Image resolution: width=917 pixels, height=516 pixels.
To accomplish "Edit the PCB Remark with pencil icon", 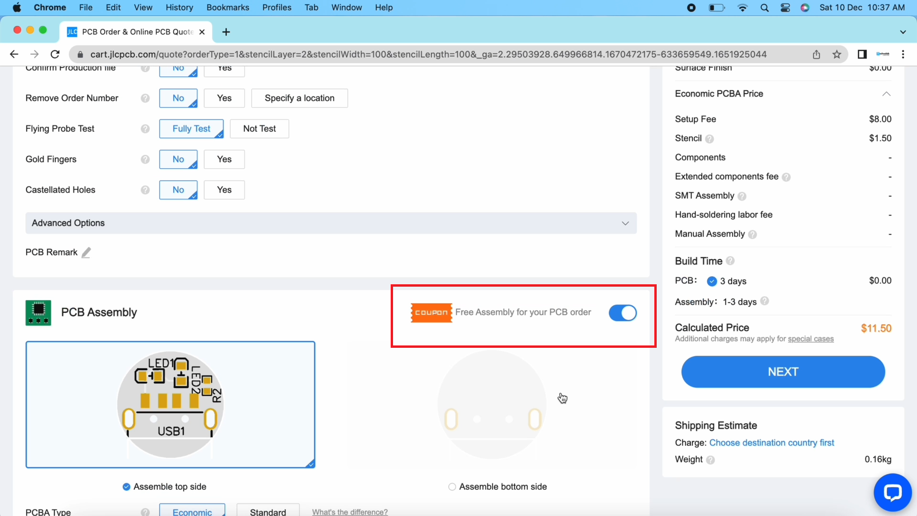I will 86,252.
